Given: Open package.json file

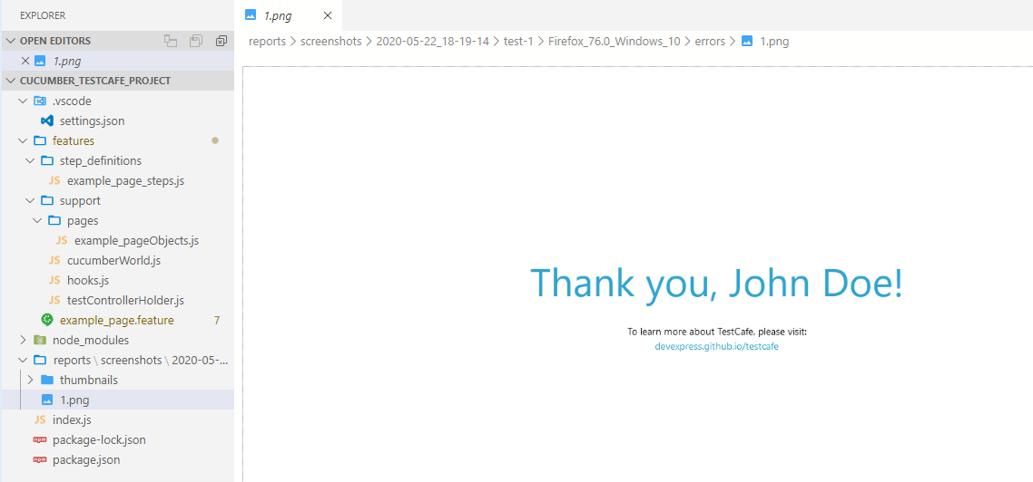Looking at the screenshot, I should point(86,459).
